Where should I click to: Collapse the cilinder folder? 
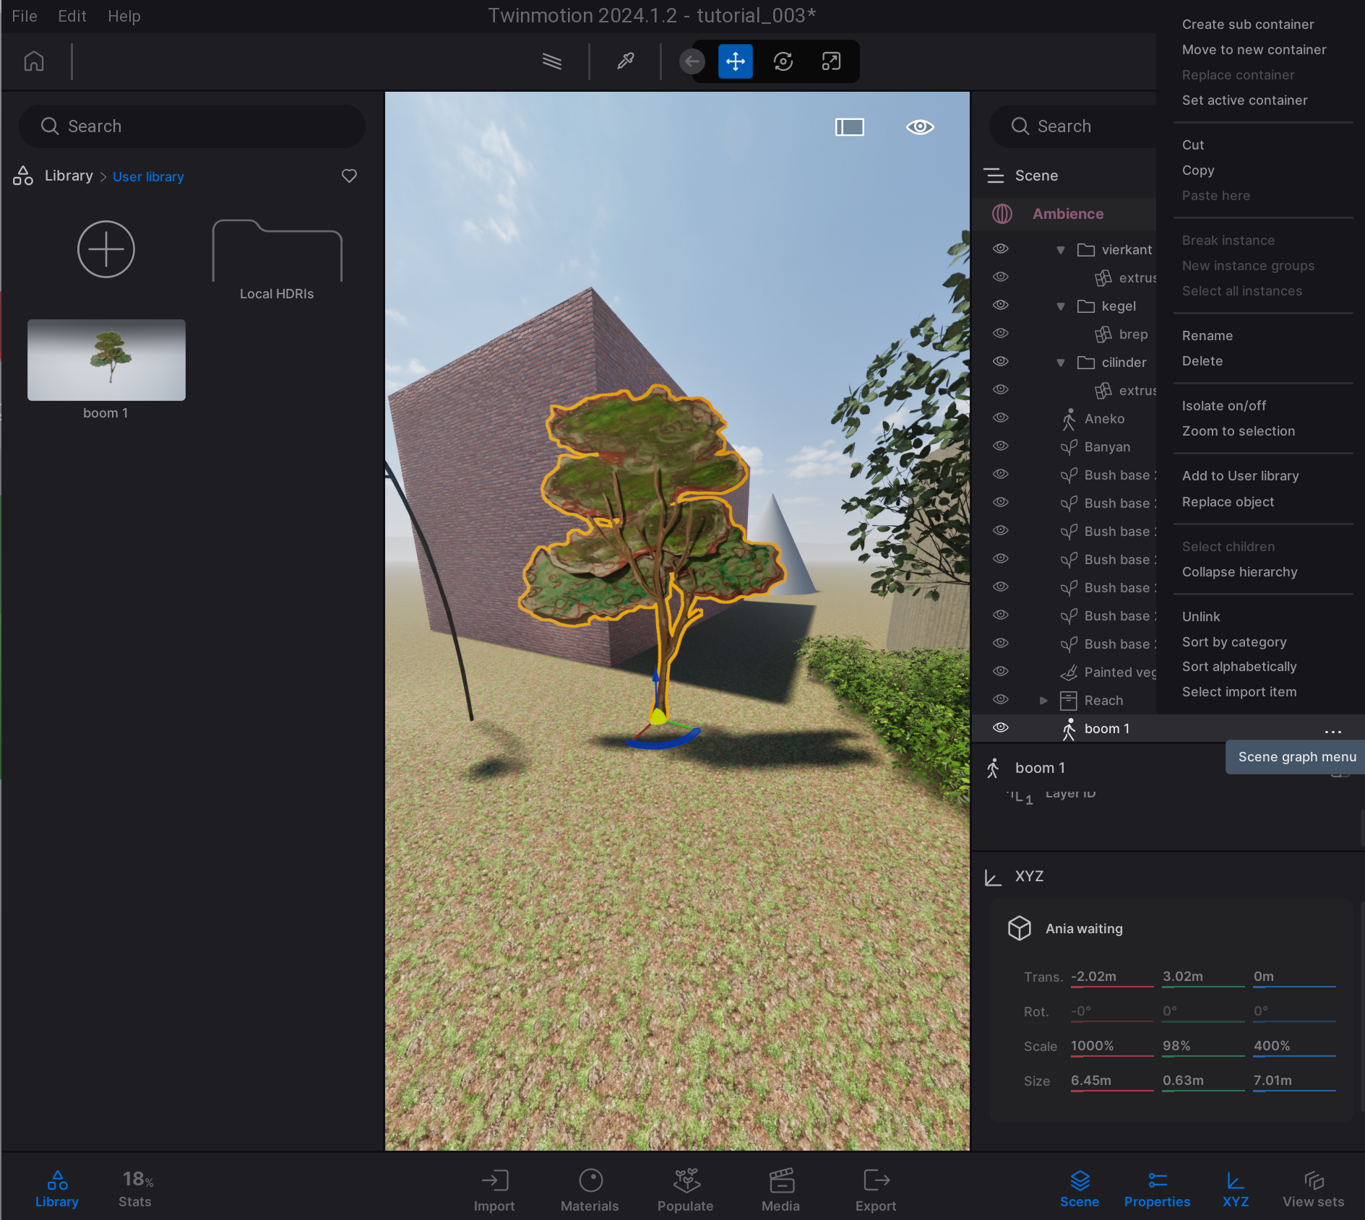coord(1060,363)
